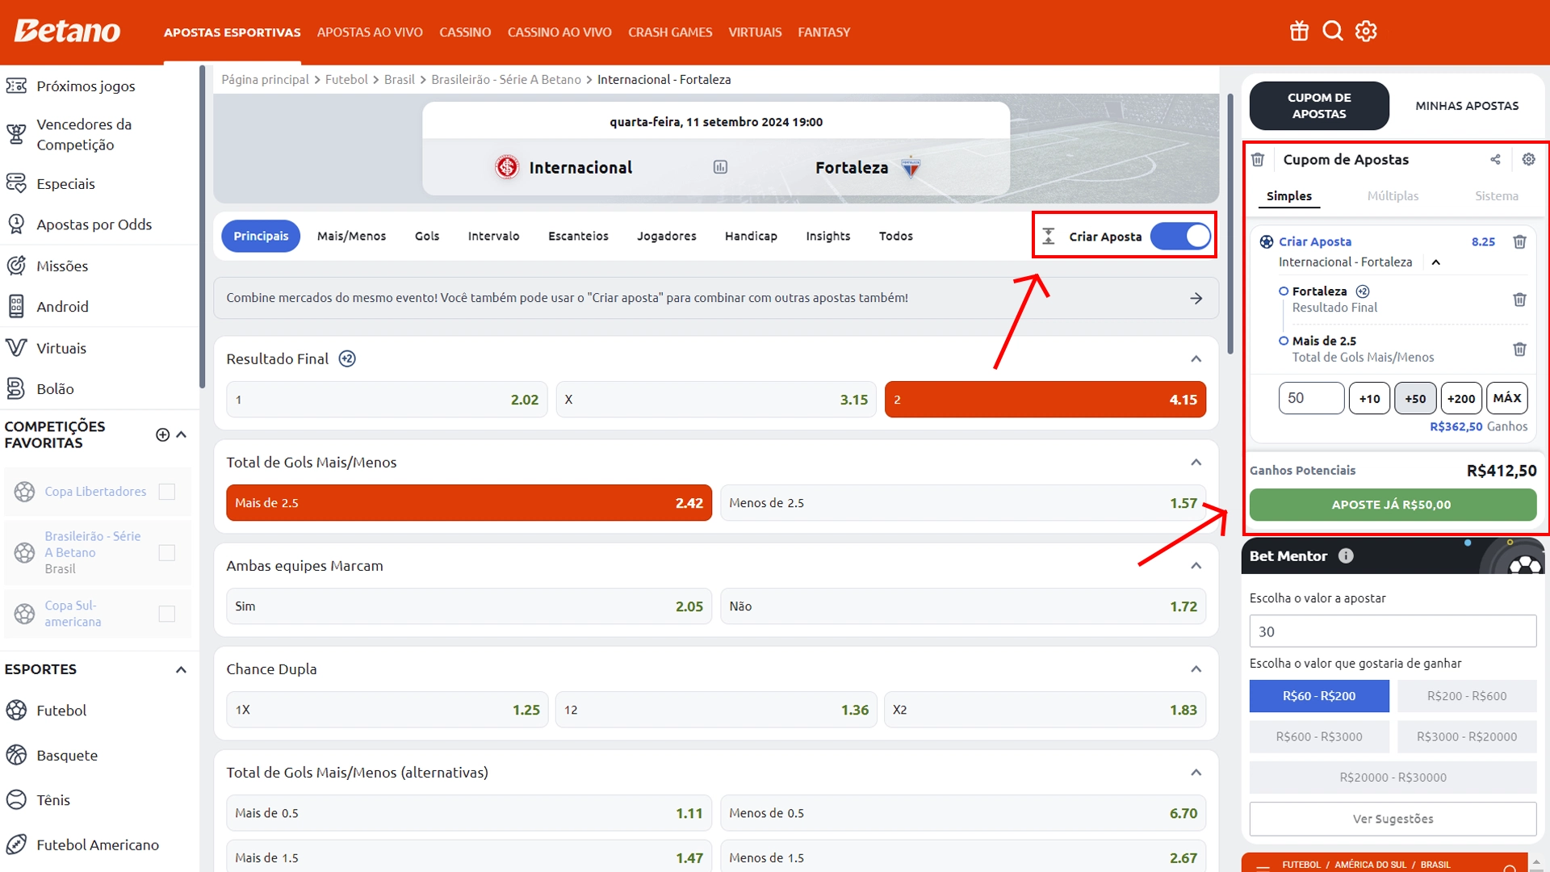The width and height of the screenshot is (1550, 872).
Task: Collapse the Ambas equipes Marcam market
Action: coord(1196,565)
